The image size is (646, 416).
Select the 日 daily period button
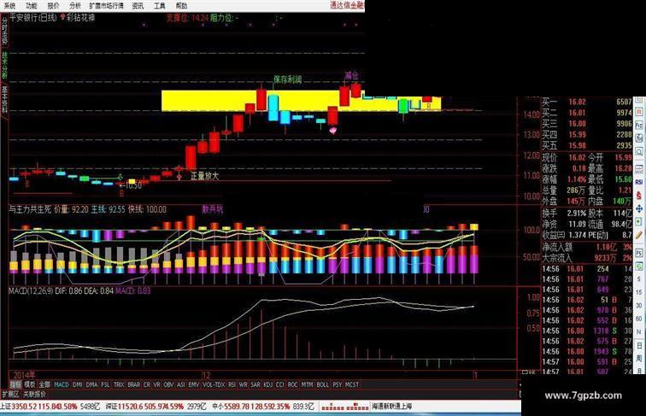(639, 345)
